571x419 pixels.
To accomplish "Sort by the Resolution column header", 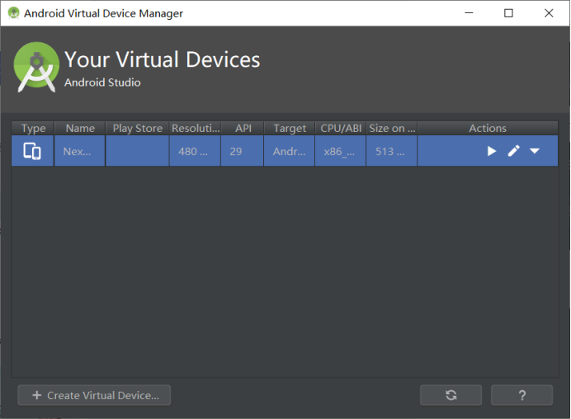I will pos(196,128).
